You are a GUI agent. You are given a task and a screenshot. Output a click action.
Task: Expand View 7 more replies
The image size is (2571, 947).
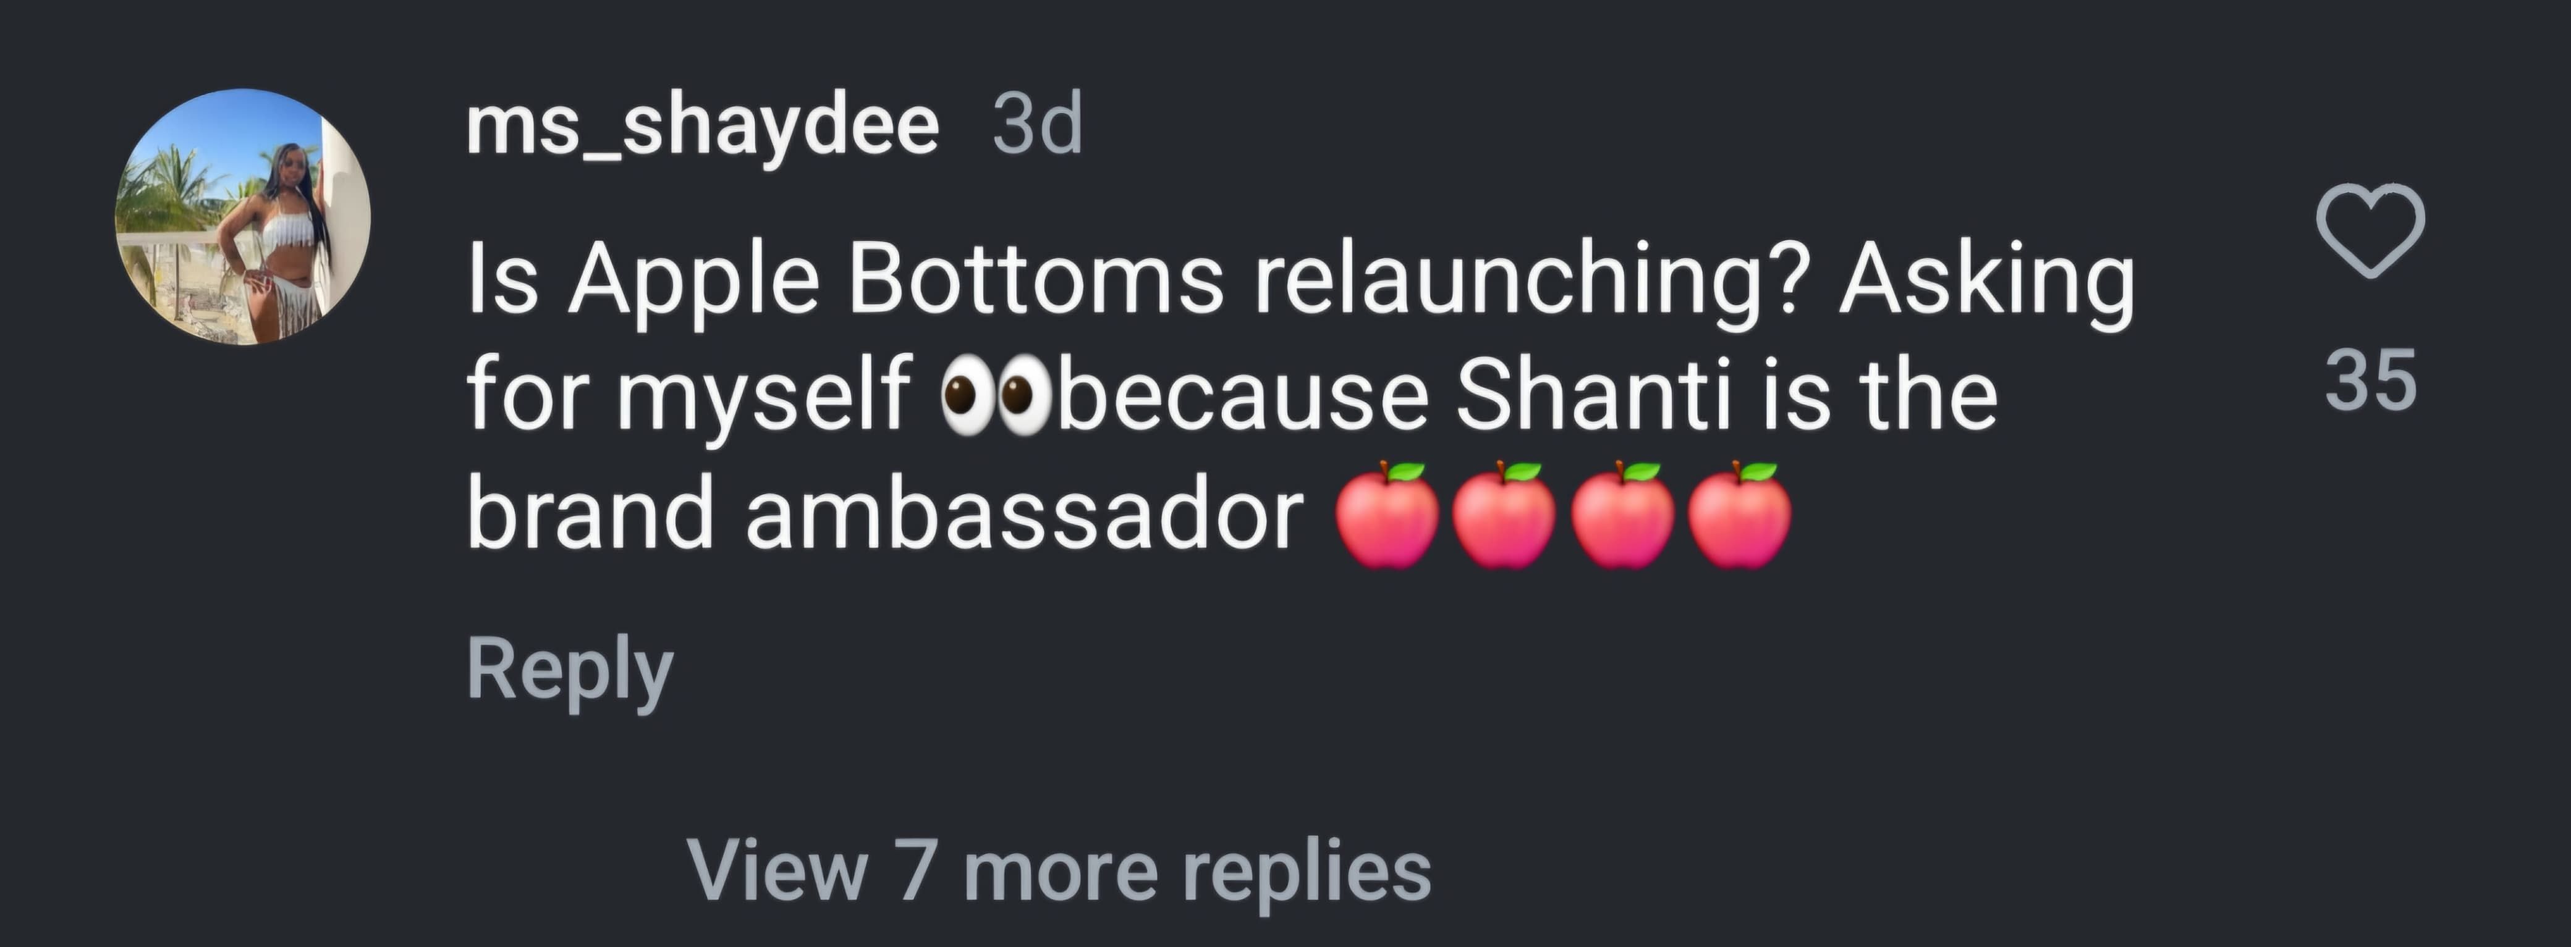(1059, 871)
